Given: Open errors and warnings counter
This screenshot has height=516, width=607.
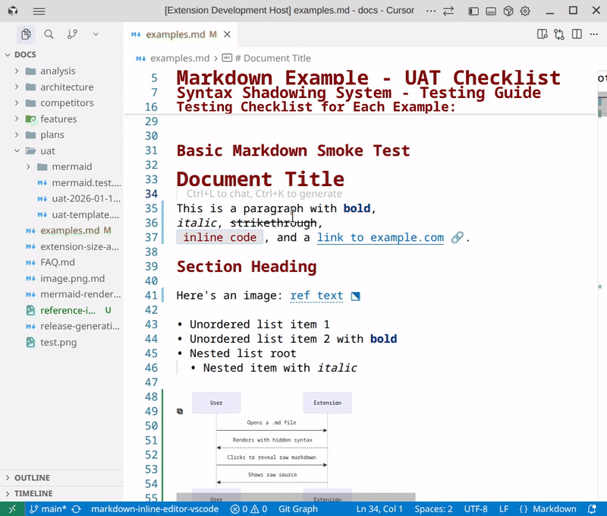Looking at the screenshot, I should 249,508.
